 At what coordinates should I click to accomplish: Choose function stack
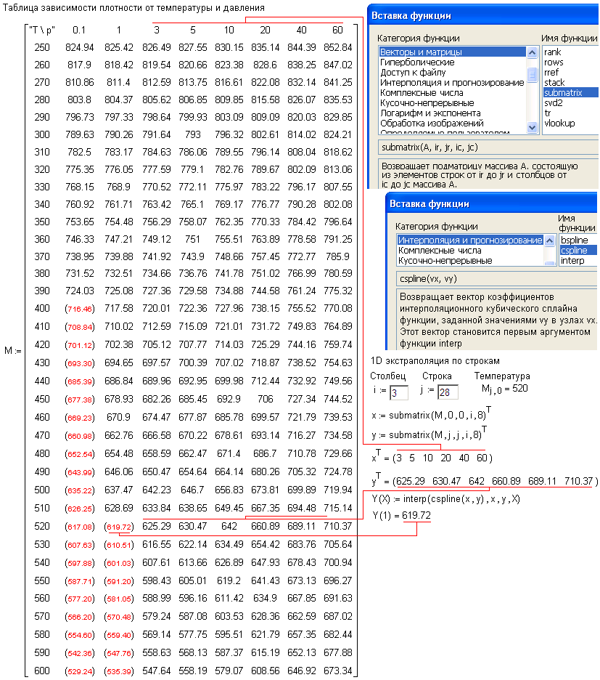click(554, 82)
